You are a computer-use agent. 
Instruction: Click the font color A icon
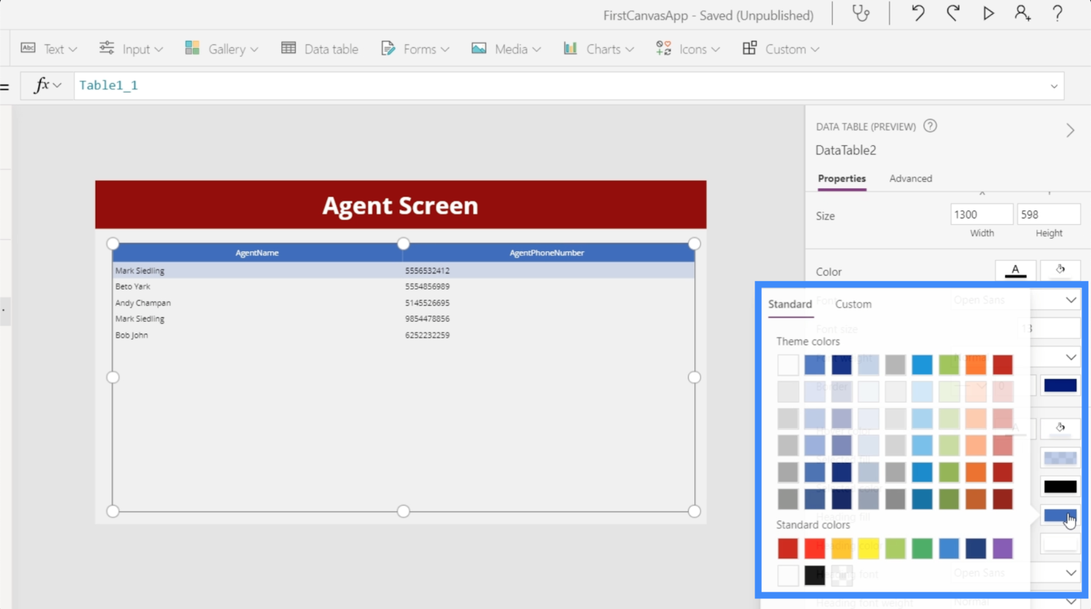coord(1015,270)
